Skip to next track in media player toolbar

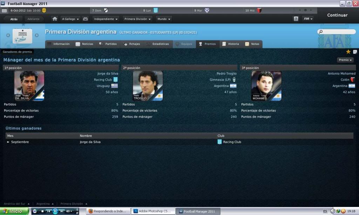pos(62,211)
